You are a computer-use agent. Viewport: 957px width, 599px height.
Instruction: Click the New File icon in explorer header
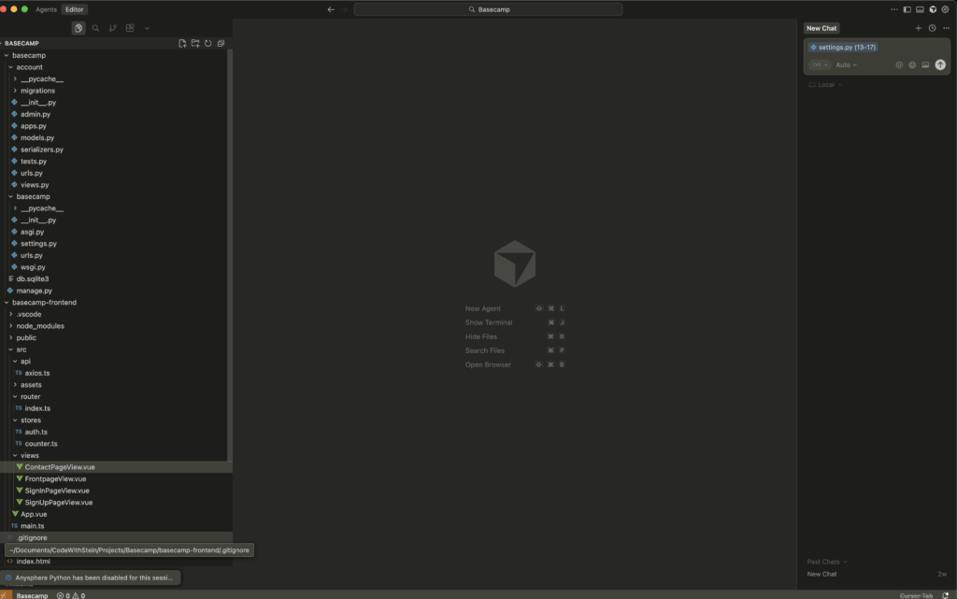point(183,43)
